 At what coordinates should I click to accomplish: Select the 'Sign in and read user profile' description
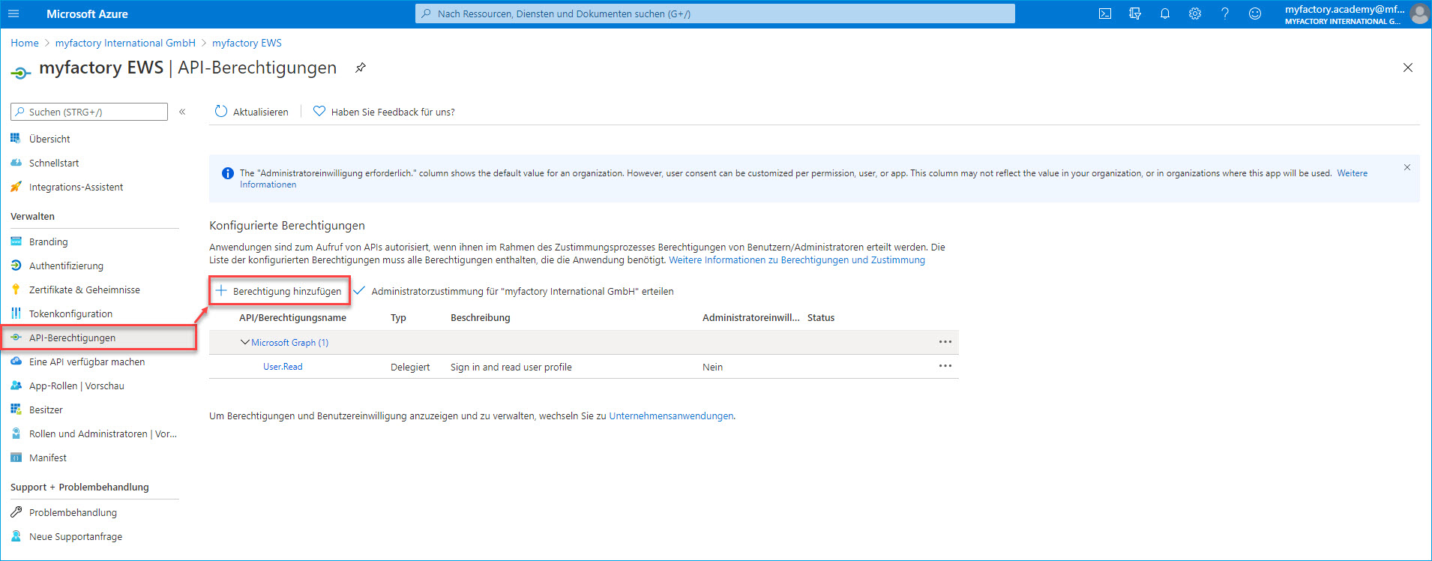[x=511, y=367]
